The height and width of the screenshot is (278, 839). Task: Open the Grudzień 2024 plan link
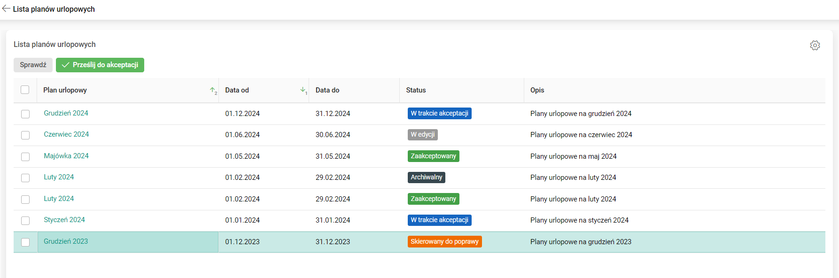click(x=66, y=113)
